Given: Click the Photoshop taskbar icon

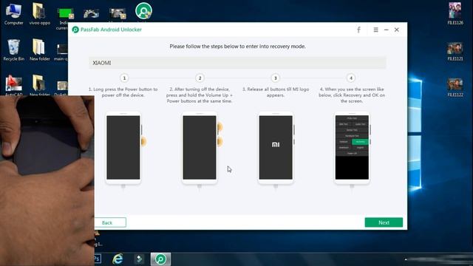Looking at the screenshot, I should pos(97,259).
